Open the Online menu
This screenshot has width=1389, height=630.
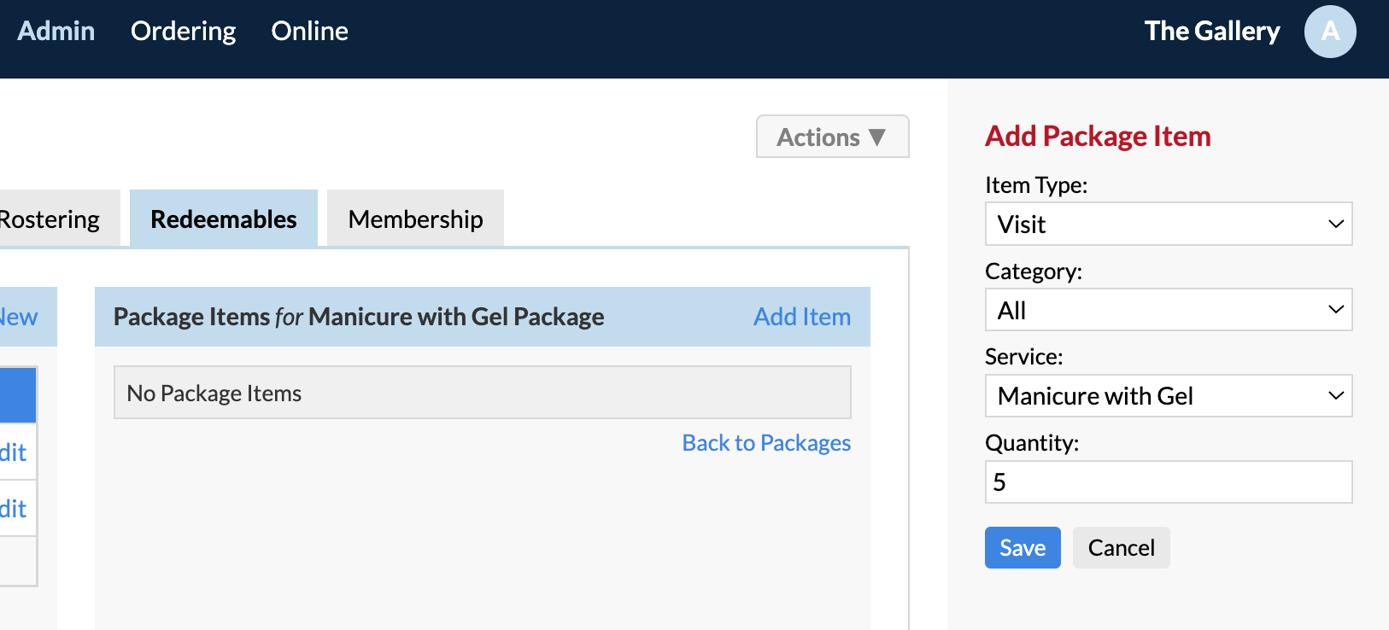coord(309,31)
